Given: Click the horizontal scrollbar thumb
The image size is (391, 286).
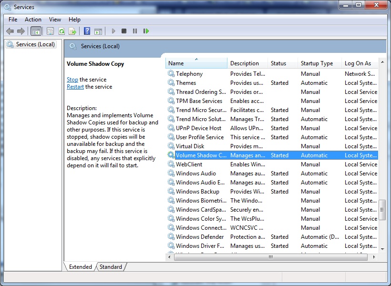Looking at the screenshot, I should [270, 257].
